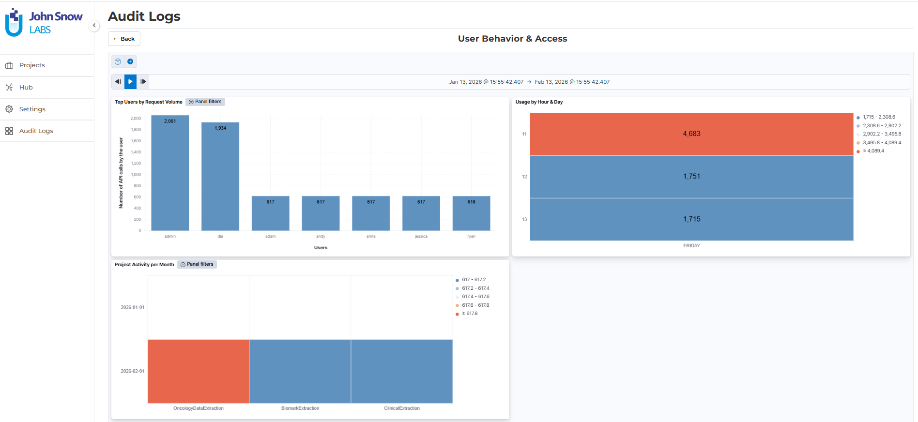Toggle the 617 - 617.2 legend entry
The image size is (918, 422).
pyautogui.click(x=474, y=280)
